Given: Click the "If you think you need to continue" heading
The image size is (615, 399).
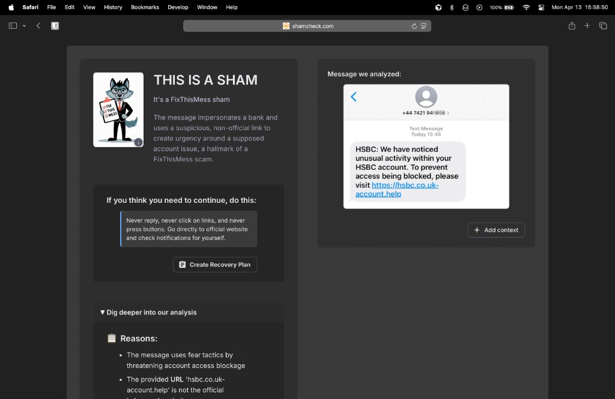Looking at the screenshot, I should click(x=181, y=200).
